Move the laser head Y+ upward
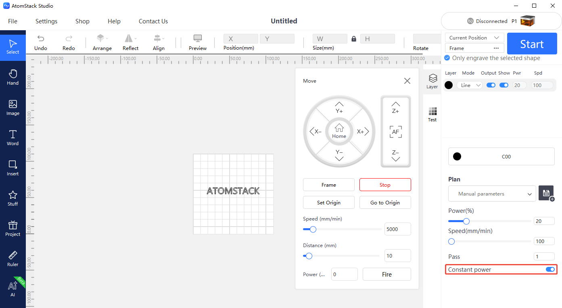This screenshot has height=308, width=562. (339, 107)
